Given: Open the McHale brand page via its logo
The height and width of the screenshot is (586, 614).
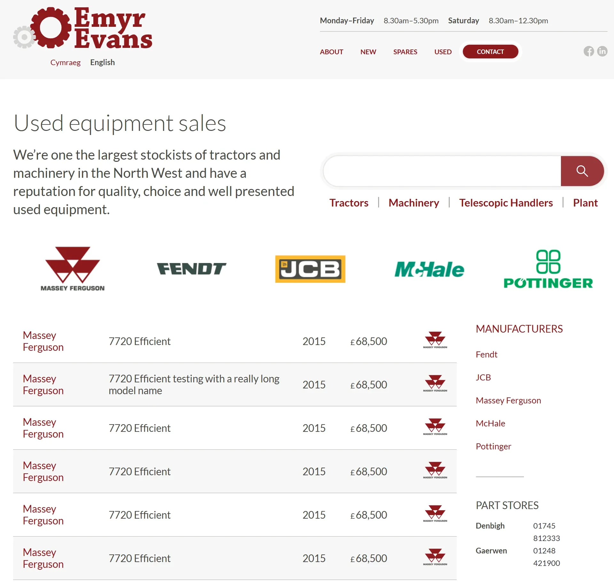Looking at the screenshot, I should pyautogui.click(x=429, y=269).
